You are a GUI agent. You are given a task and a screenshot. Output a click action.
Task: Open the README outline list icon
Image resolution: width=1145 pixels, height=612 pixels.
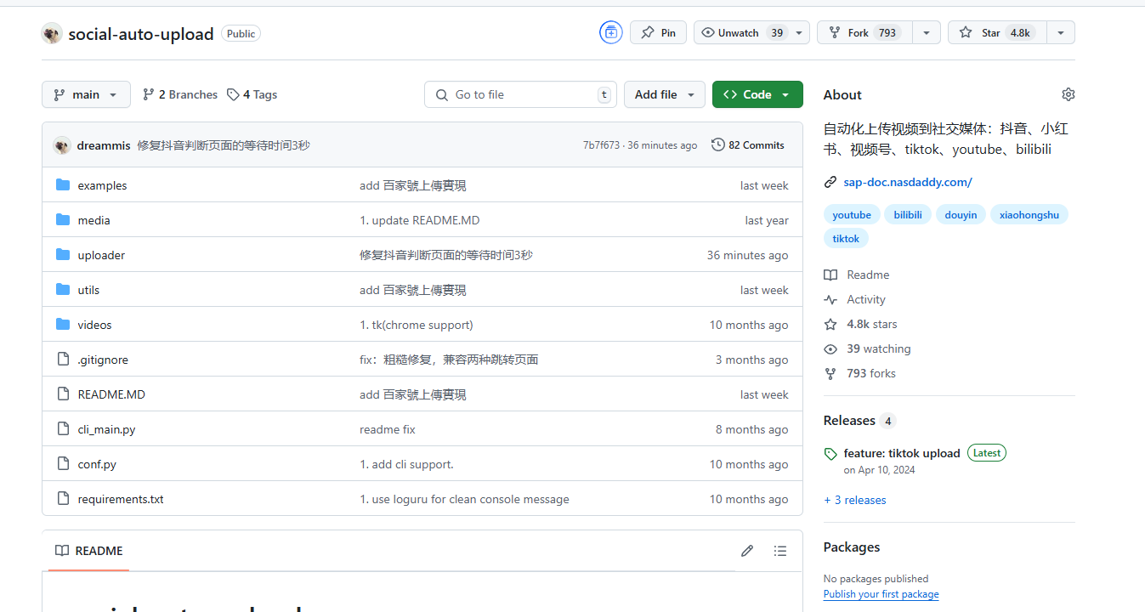pos(780,551)
